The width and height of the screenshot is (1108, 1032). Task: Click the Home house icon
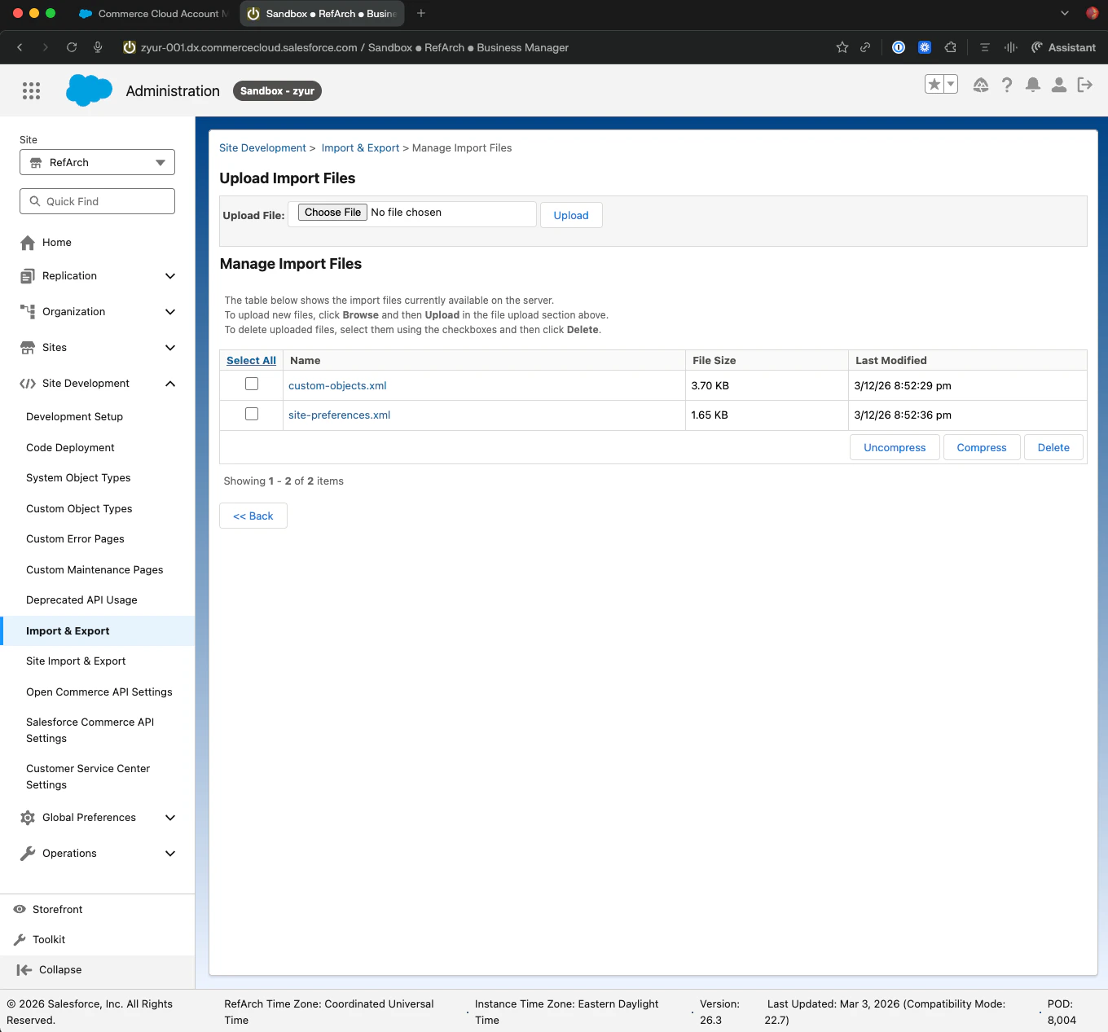point(28,243)
